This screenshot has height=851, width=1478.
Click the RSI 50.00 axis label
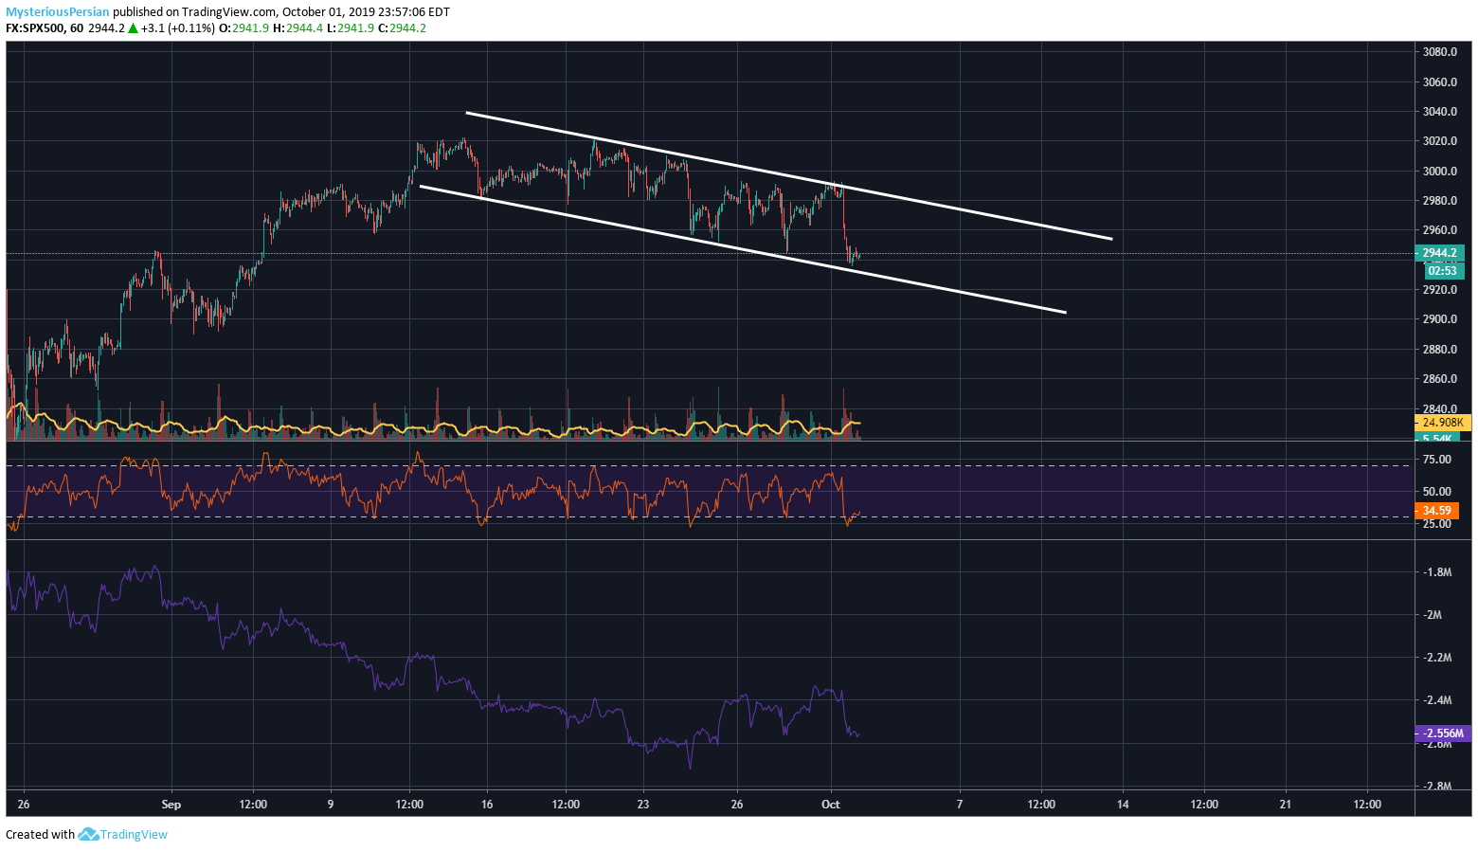click(1437, 492)
